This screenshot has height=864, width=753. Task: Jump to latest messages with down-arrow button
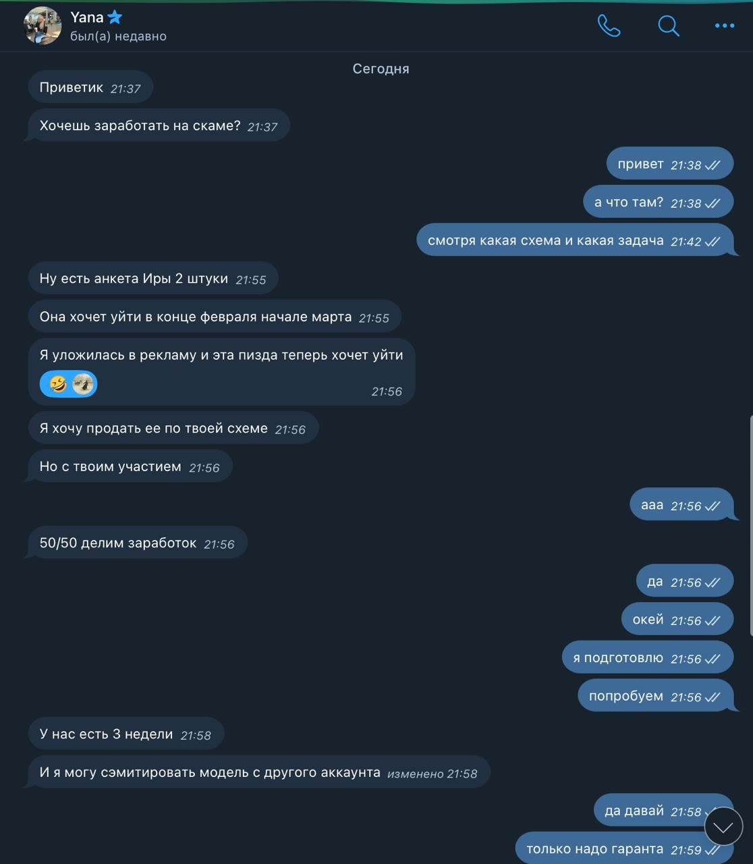(x=723, y=826)
